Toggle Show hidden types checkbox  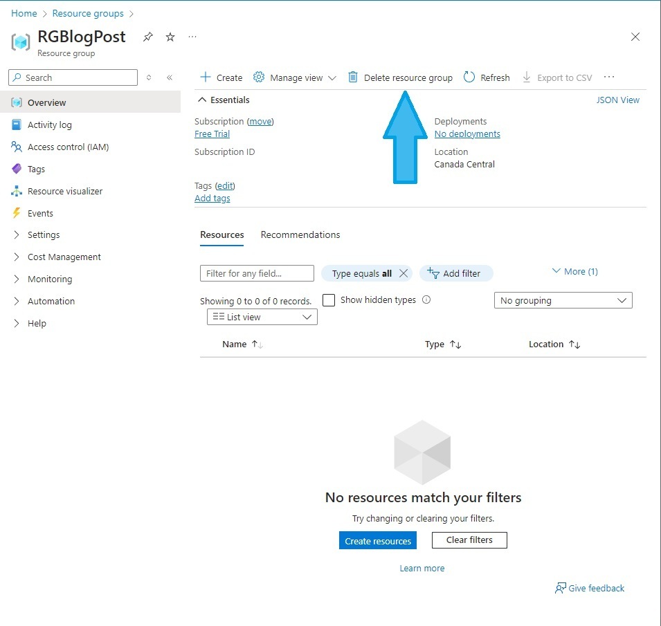click(x=328, y=300)
